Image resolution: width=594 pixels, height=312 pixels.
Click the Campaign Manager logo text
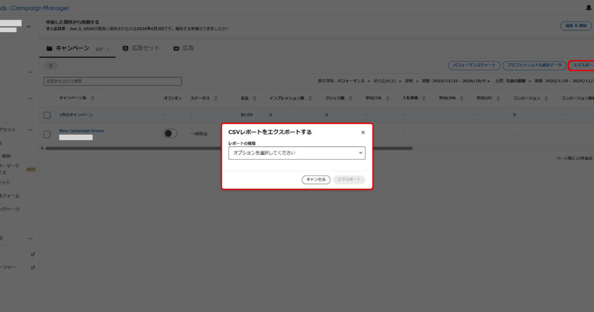(x=40, y=8)
